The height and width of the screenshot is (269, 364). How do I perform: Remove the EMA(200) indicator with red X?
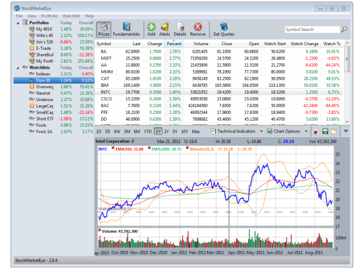149,148
